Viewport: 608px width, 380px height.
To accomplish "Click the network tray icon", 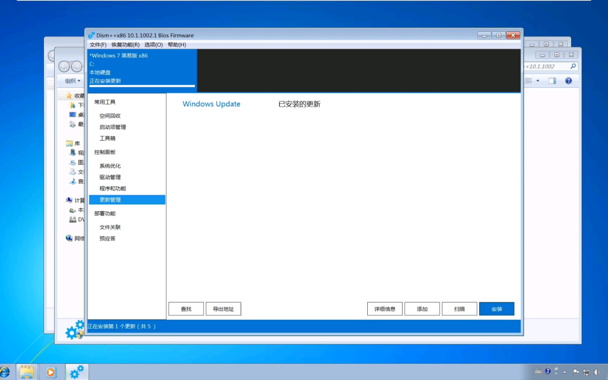I will pyautogui.click(x=587, y=372).
